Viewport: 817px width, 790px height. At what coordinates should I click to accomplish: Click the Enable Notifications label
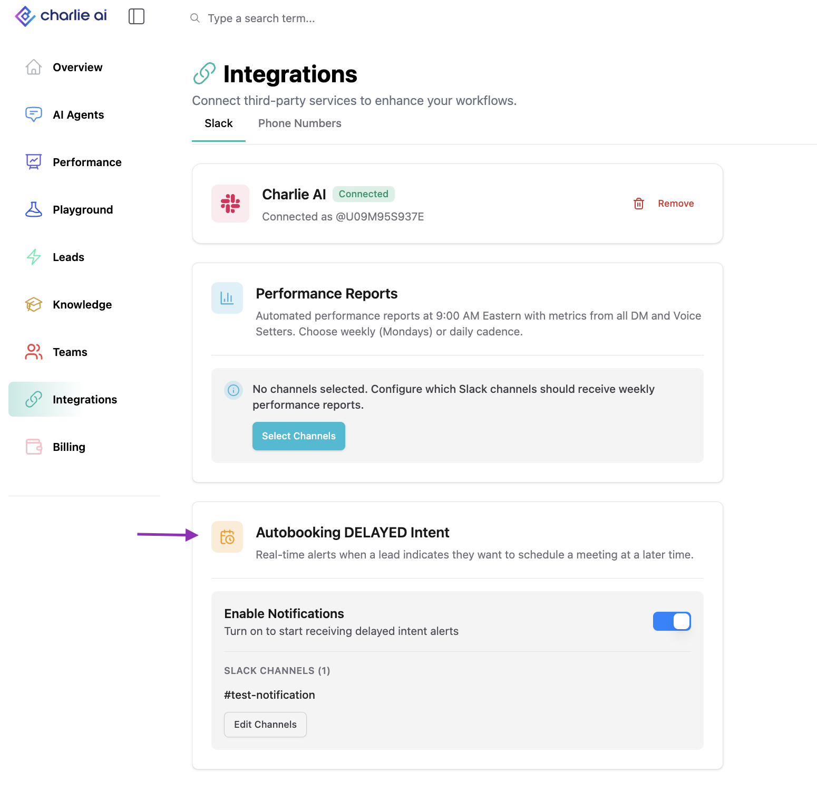284,614
